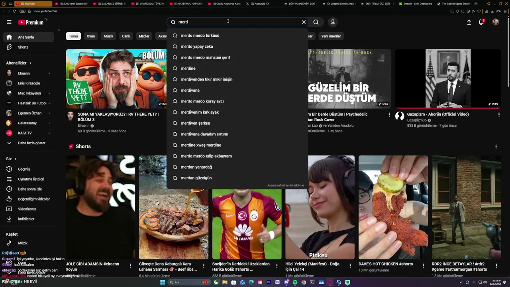Open Elraenn channel subscription
This screenshot has height=287, width=510.
pos(29,73)
